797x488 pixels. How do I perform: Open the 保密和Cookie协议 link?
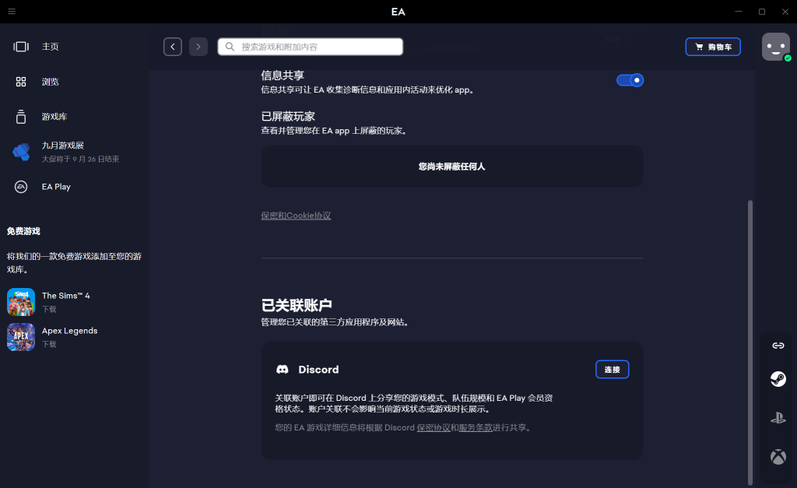(x=296, y=216)
